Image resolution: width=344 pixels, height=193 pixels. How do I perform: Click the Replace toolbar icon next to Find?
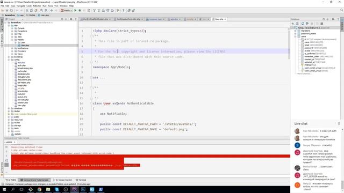pyautogui.click(x=46, y=10)
